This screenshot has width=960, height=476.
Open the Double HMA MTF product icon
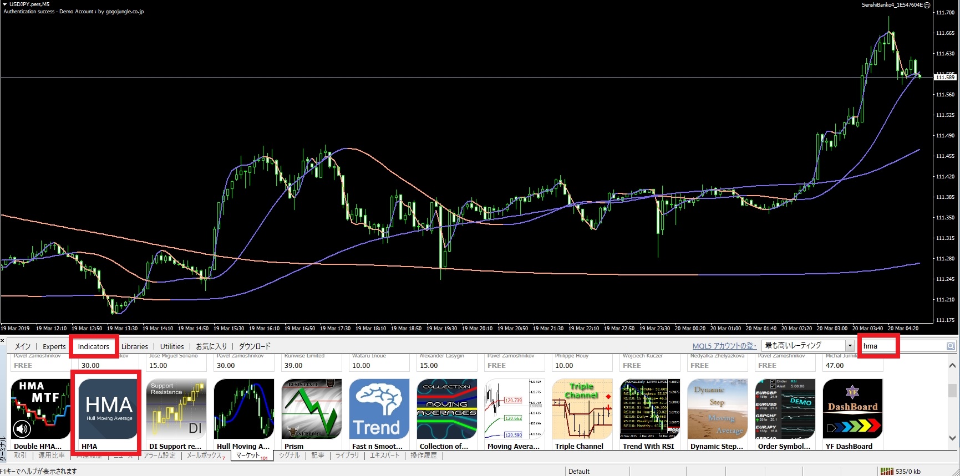pyautogui.click(x=40, y=409)
